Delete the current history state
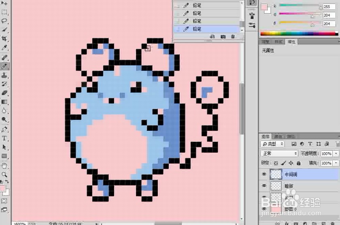This screenshot has height=225, width=340. pyautogui.click(x=233, y=37)
